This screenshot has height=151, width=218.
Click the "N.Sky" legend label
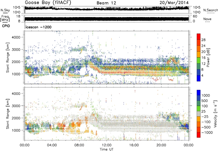[x=5, y=10]
